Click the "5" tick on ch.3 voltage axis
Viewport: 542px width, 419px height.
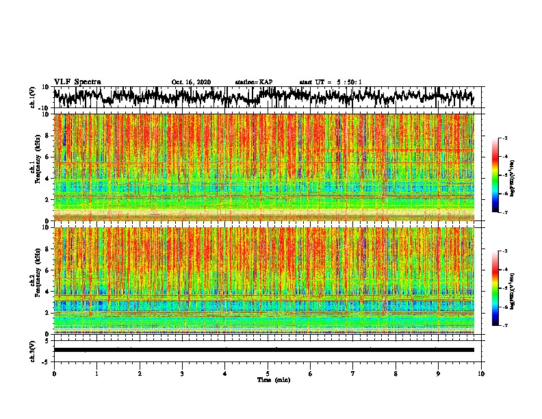tap(47, 341)
